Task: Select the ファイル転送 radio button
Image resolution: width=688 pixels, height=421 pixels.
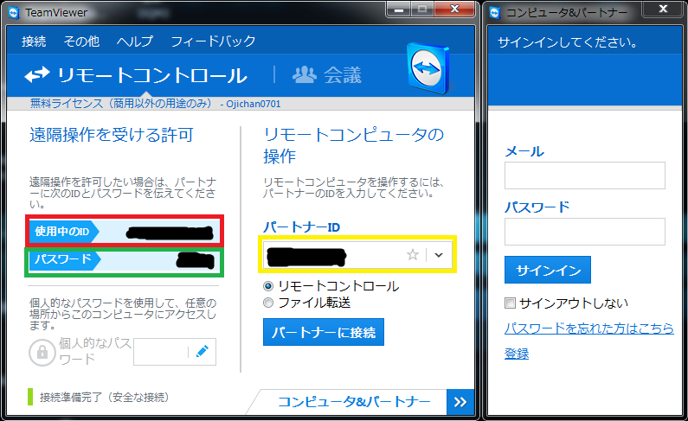Action: [x=268, y=303]
